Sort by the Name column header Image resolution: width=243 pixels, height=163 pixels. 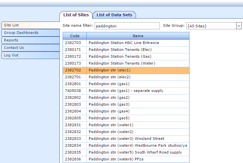pos(138,36)
